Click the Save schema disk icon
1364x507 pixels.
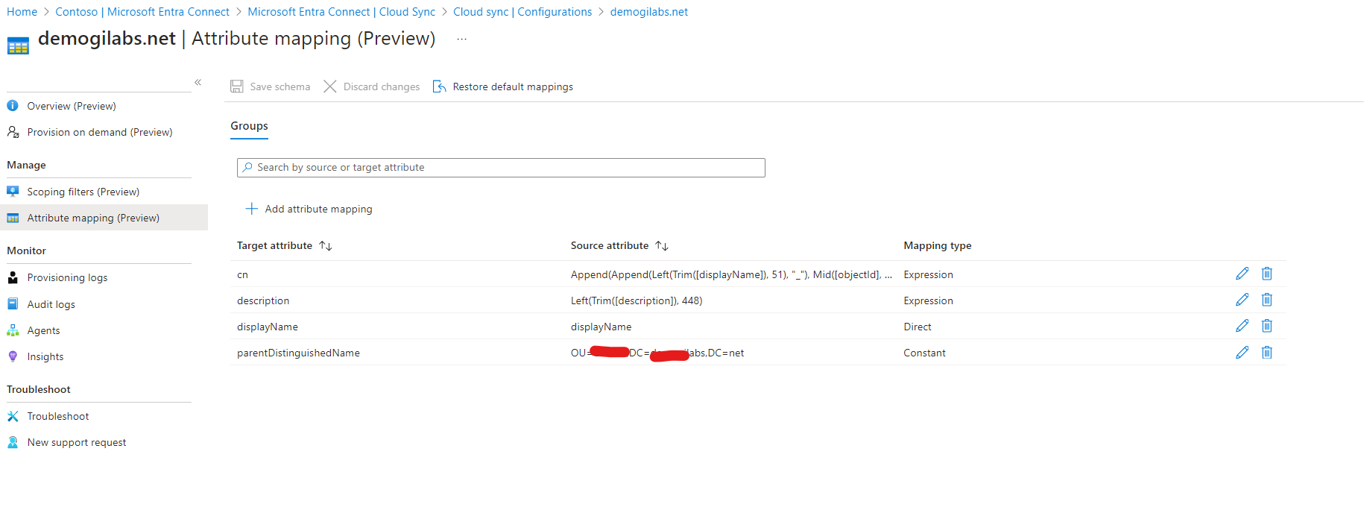[x=237, y=86]
